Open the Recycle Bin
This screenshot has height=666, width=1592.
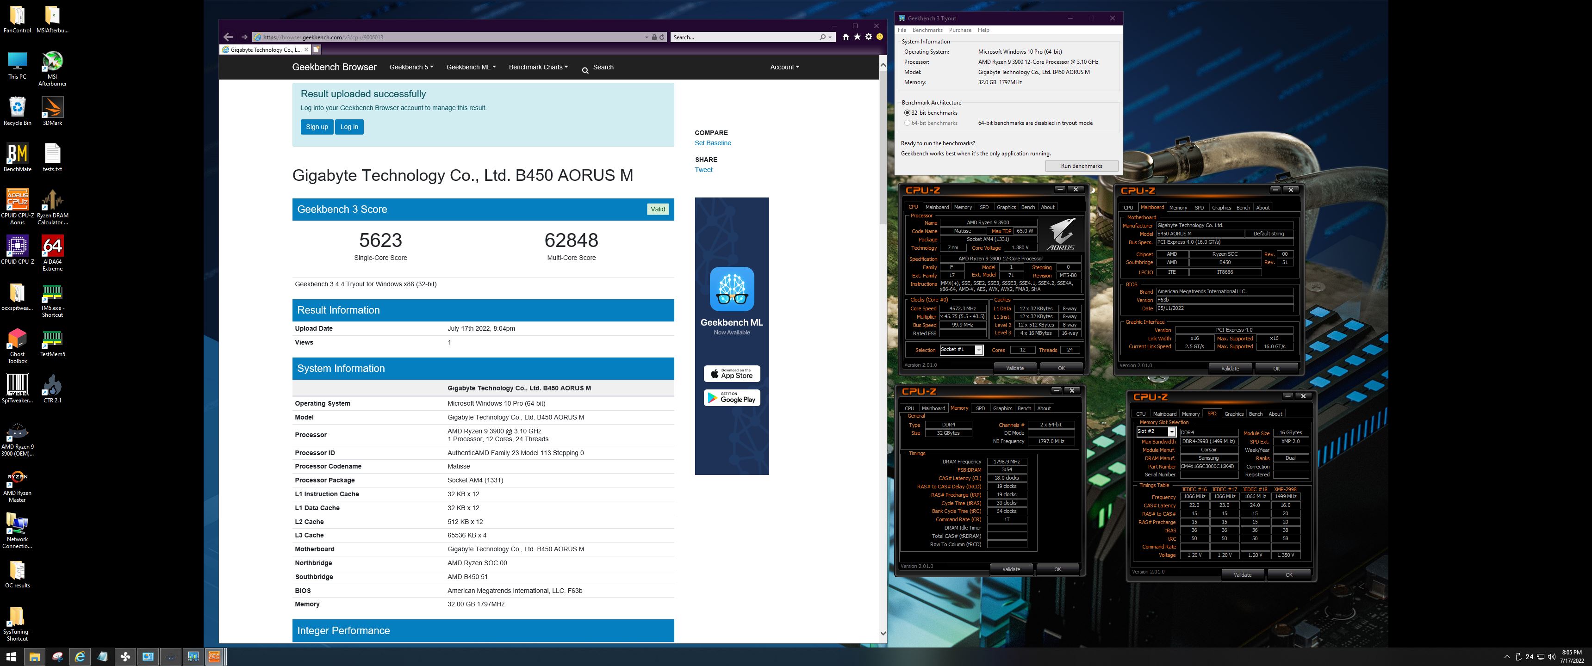click(17, 111)
